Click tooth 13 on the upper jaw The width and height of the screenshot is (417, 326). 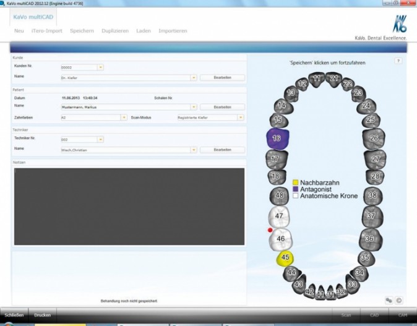click(x=291, y=93)
